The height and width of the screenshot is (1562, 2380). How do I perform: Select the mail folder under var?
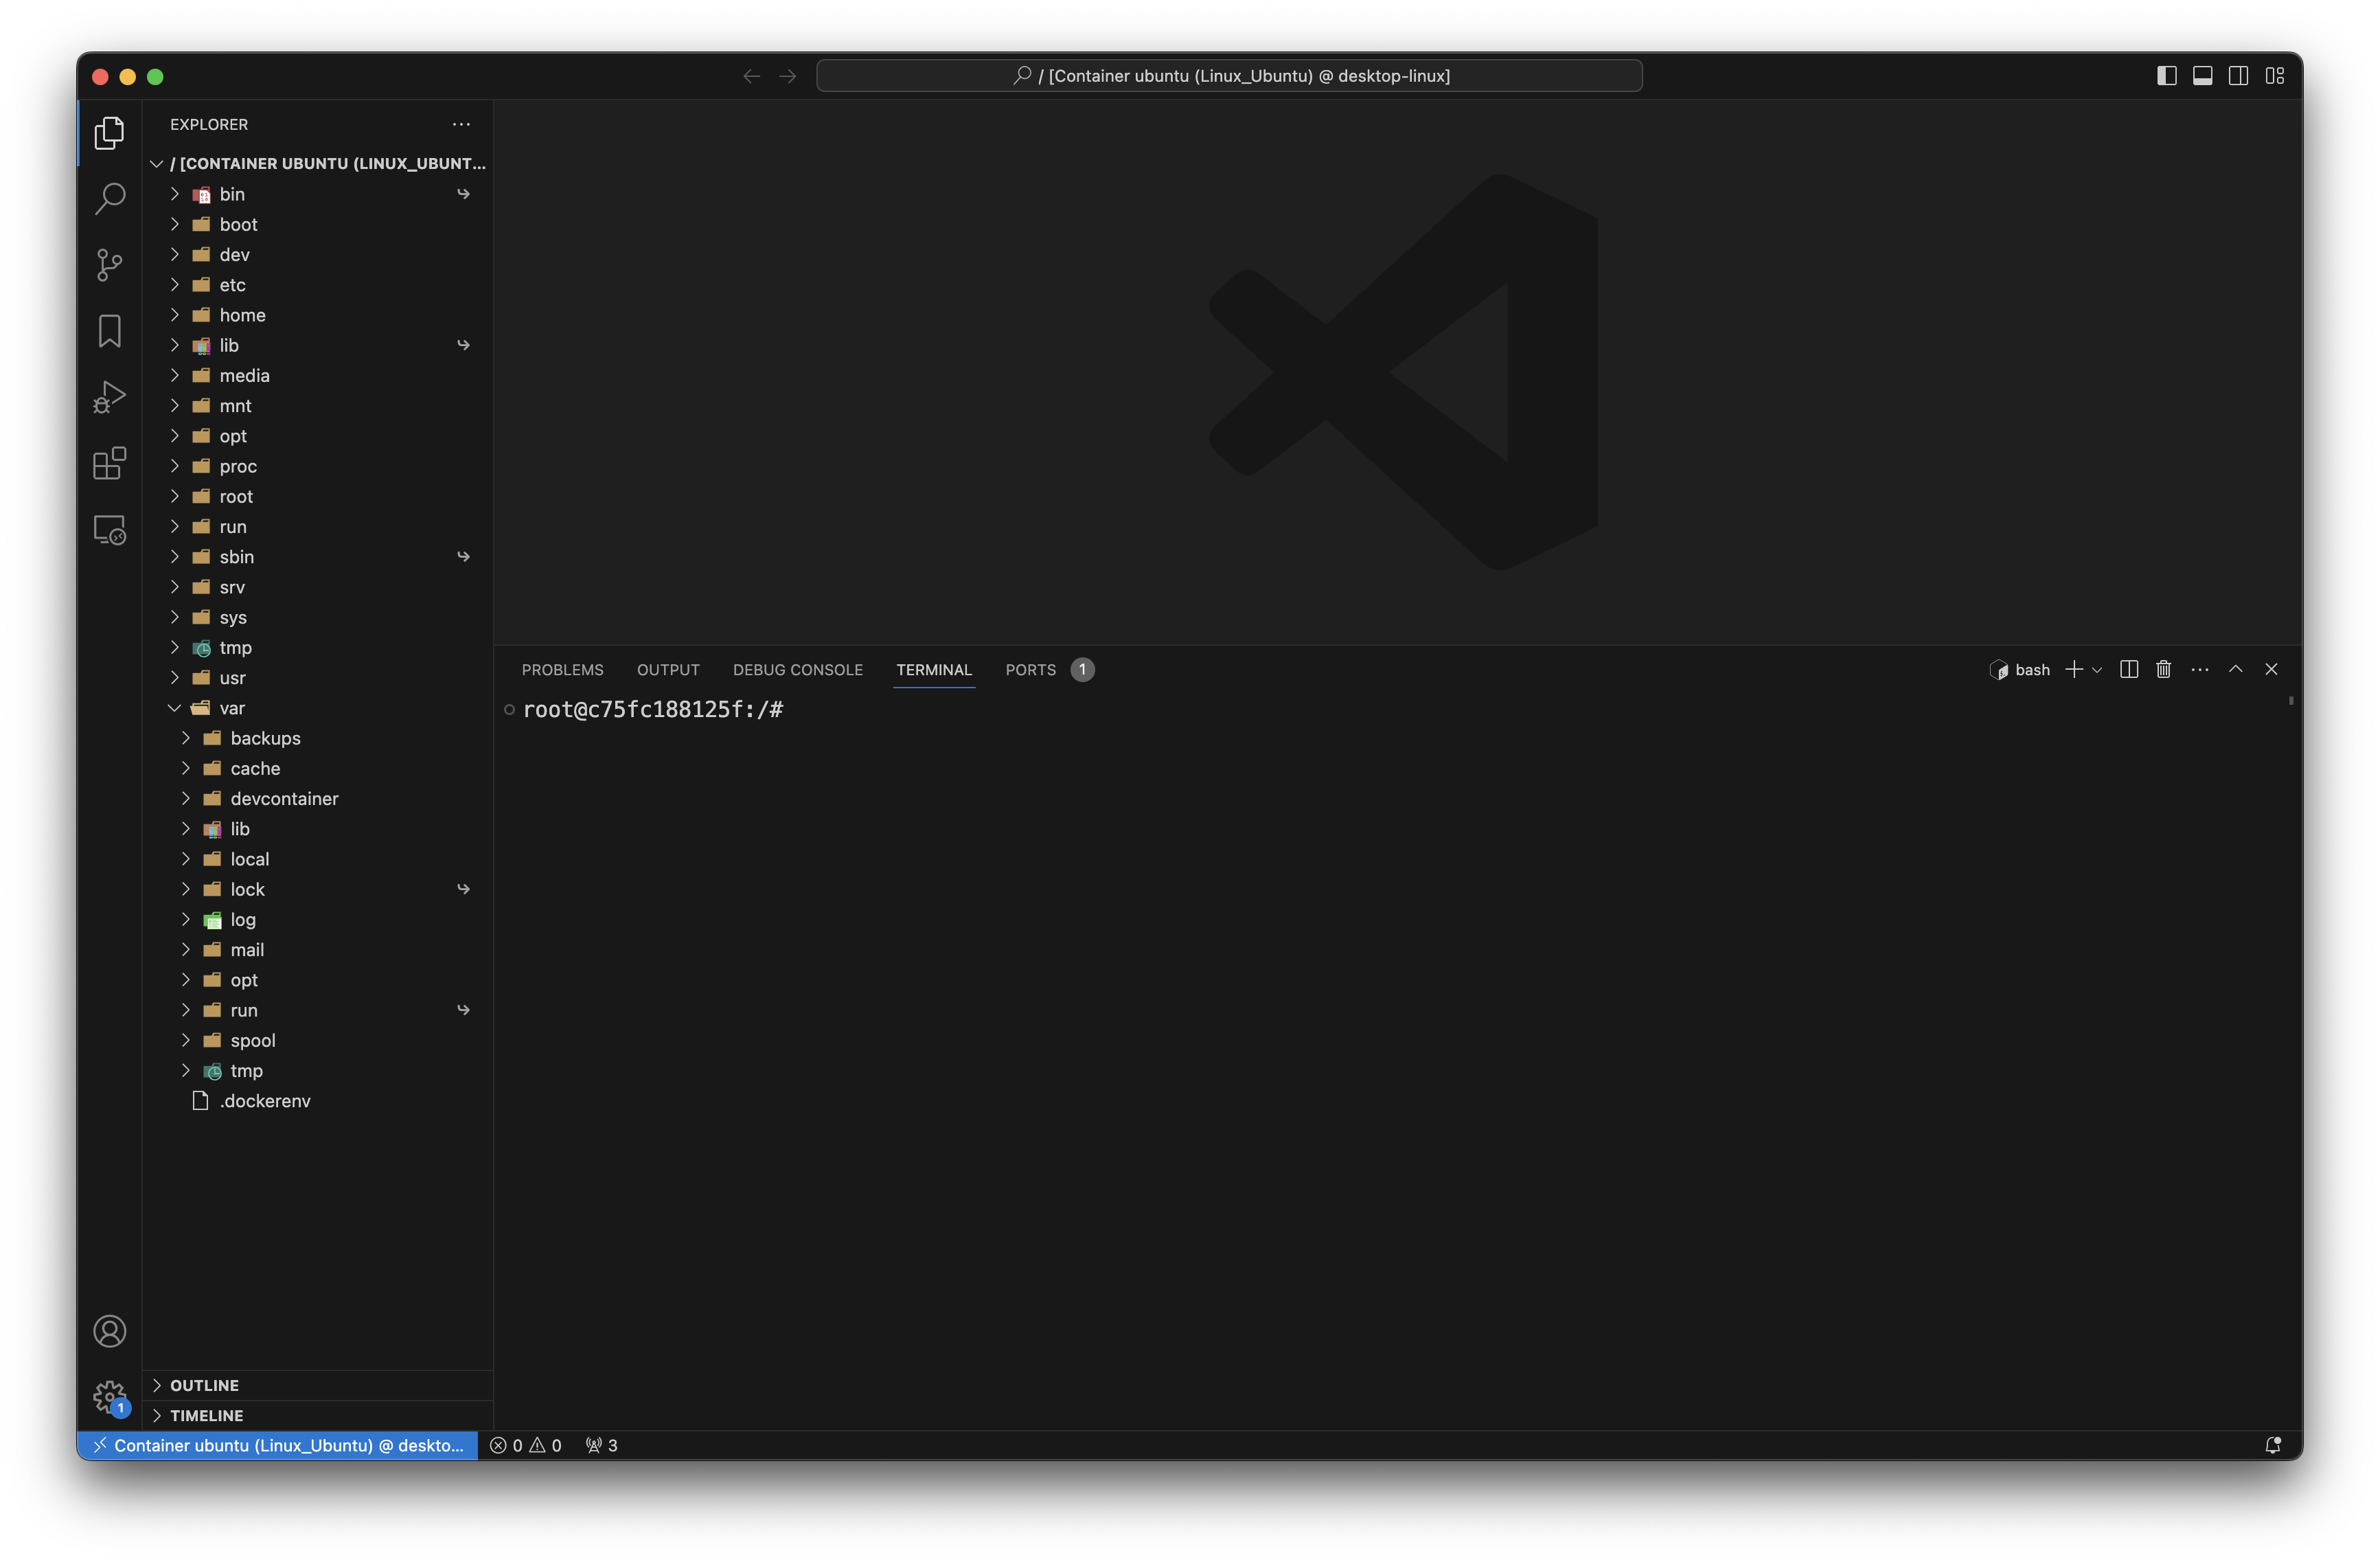(318, 949)
